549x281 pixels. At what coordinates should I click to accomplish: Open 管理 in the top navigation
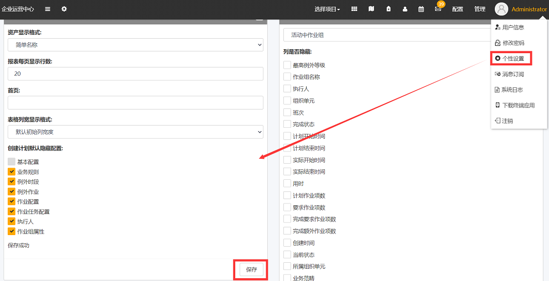[480, 9]
